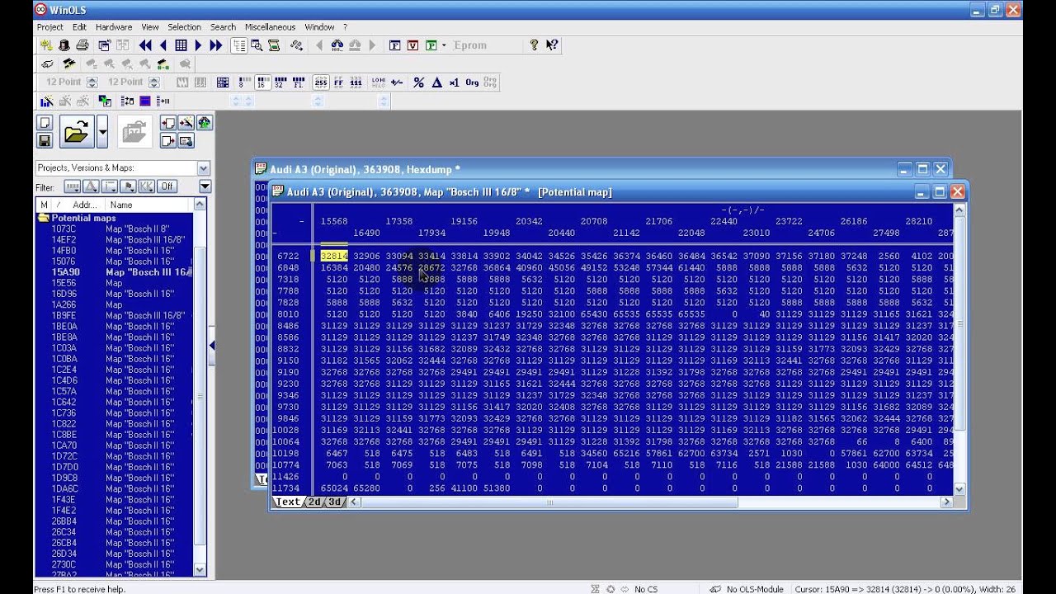1056x594 pixels.
Task: Click the export file page-with-arrow icon
Action: (168, 140)
